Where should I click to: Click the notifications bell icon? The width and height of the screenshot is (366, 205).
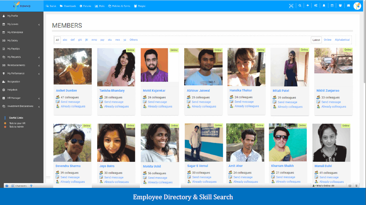(x=324, y=6)
